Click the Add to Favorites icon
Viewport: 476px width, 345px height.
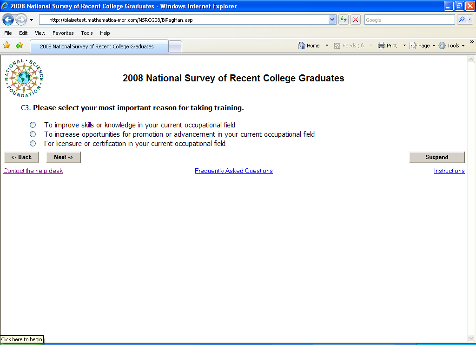tap(20, 46)
